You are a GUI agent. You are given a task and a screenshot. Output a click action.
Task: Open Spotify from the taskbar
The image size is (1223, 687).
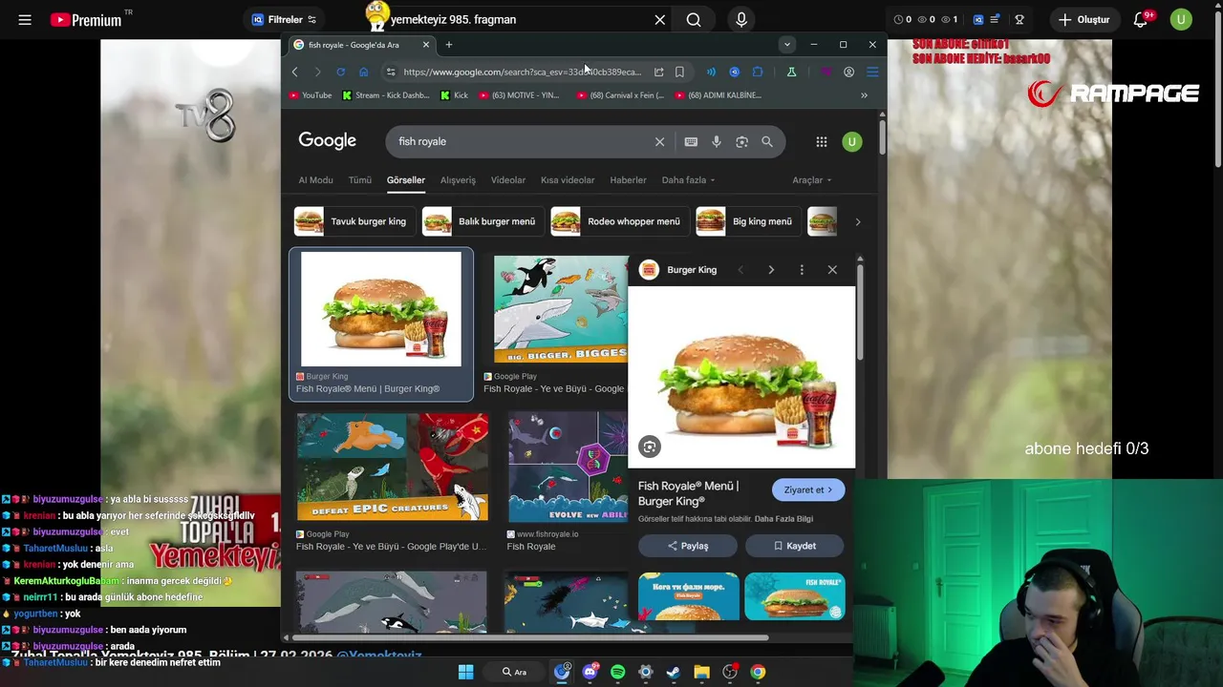pos(617,672)
